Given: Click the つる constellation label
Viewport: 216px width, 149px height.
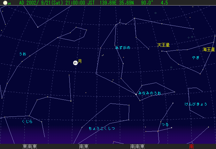Looking at the screenshot, I should 165,124.
